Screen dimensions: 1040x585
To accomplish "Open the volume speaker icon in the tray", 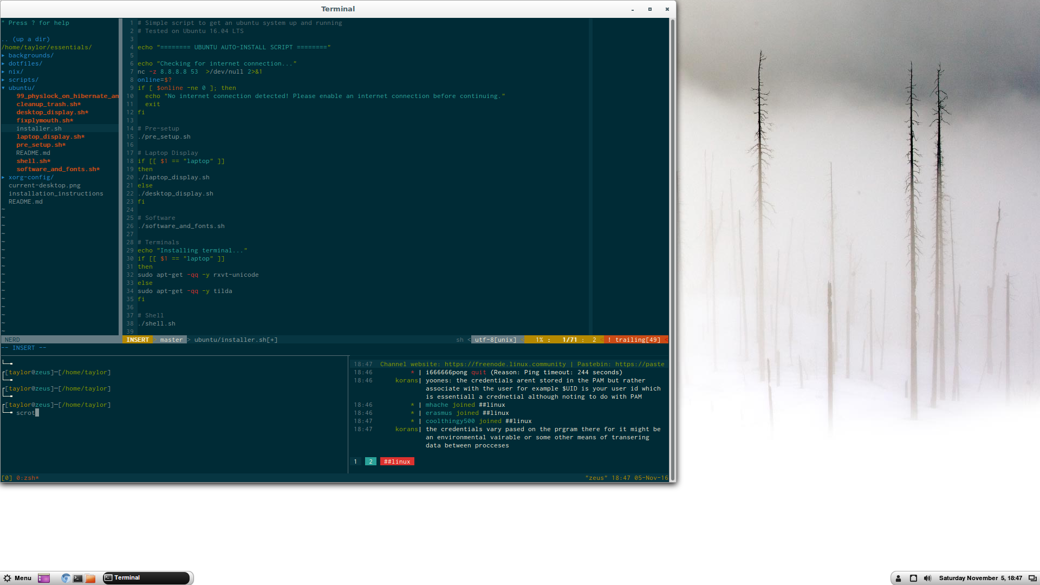I will pos(927,578).
